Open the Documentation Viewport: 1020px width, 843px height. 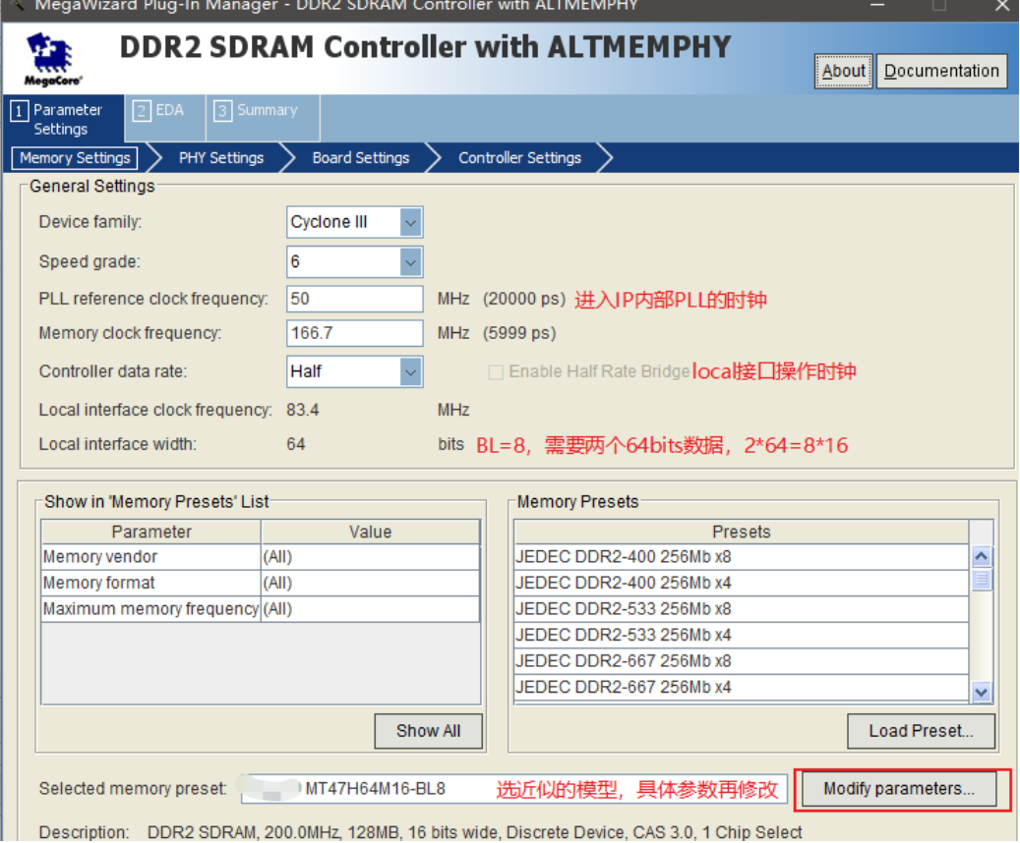pos(941,71)
